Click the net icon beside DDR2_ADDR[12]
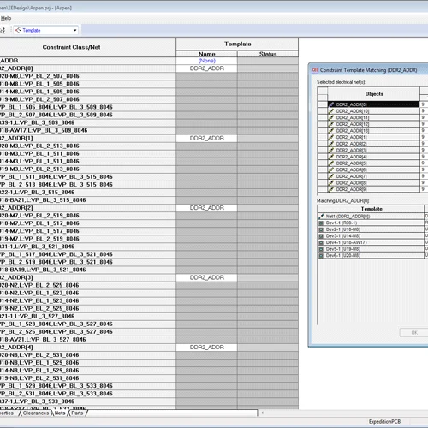This screenshot has height=428, width=428. [x=331, y=124]
